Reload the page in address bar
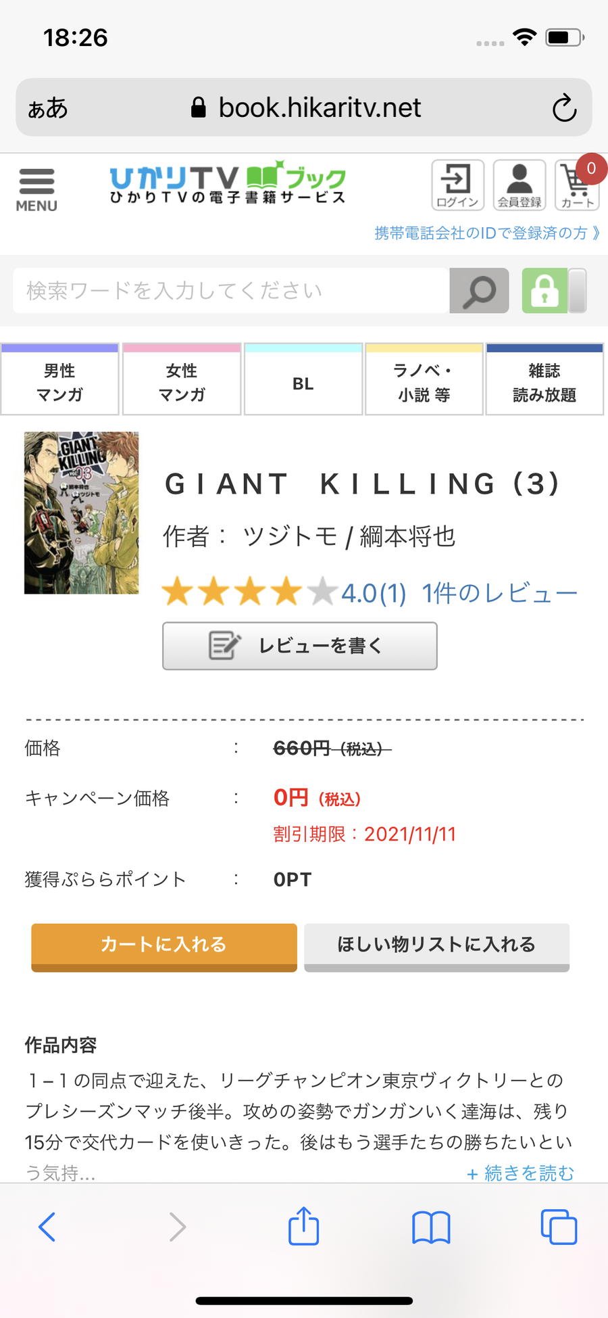The height and width of the screenshot is (1318, 608). click(564, 108)
